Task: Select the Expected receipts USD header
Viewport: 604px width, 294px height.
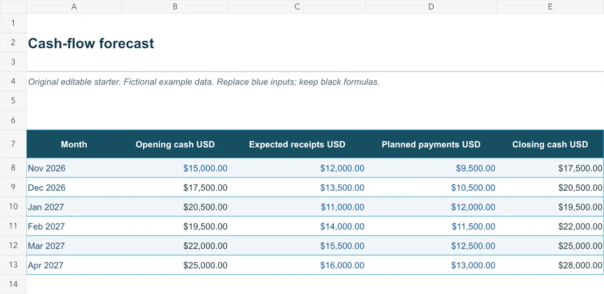Action: tap(297, 145)
